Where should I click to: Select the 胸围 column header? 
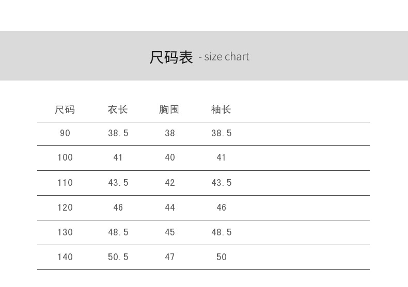point(169,109)
